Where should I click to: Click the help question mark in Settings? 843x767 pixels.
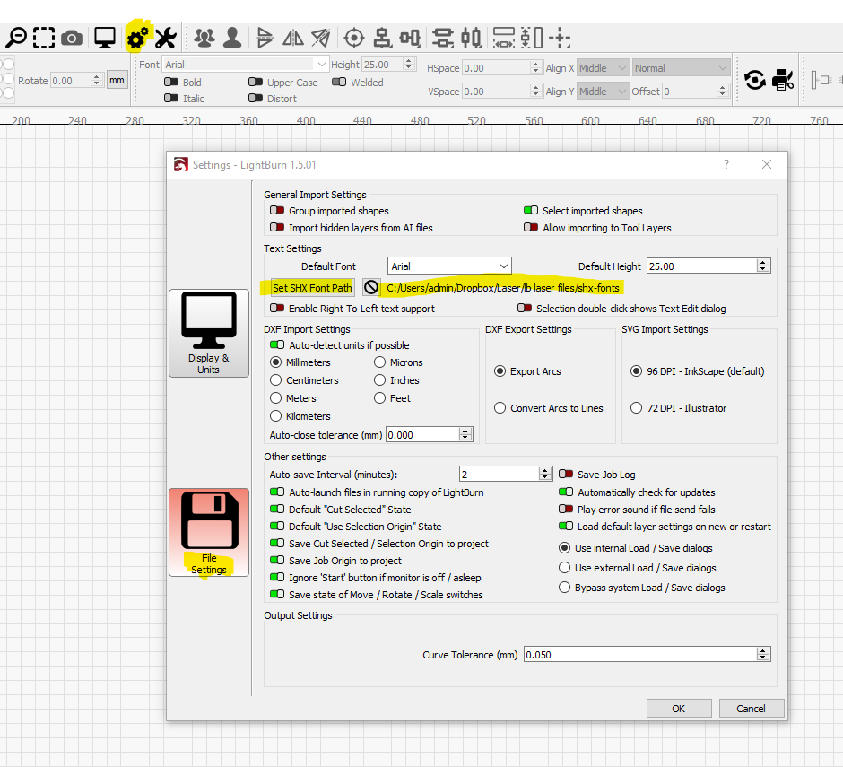click(726, 164)
